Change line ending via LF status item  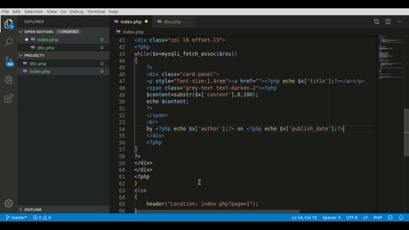click(365, 217)
